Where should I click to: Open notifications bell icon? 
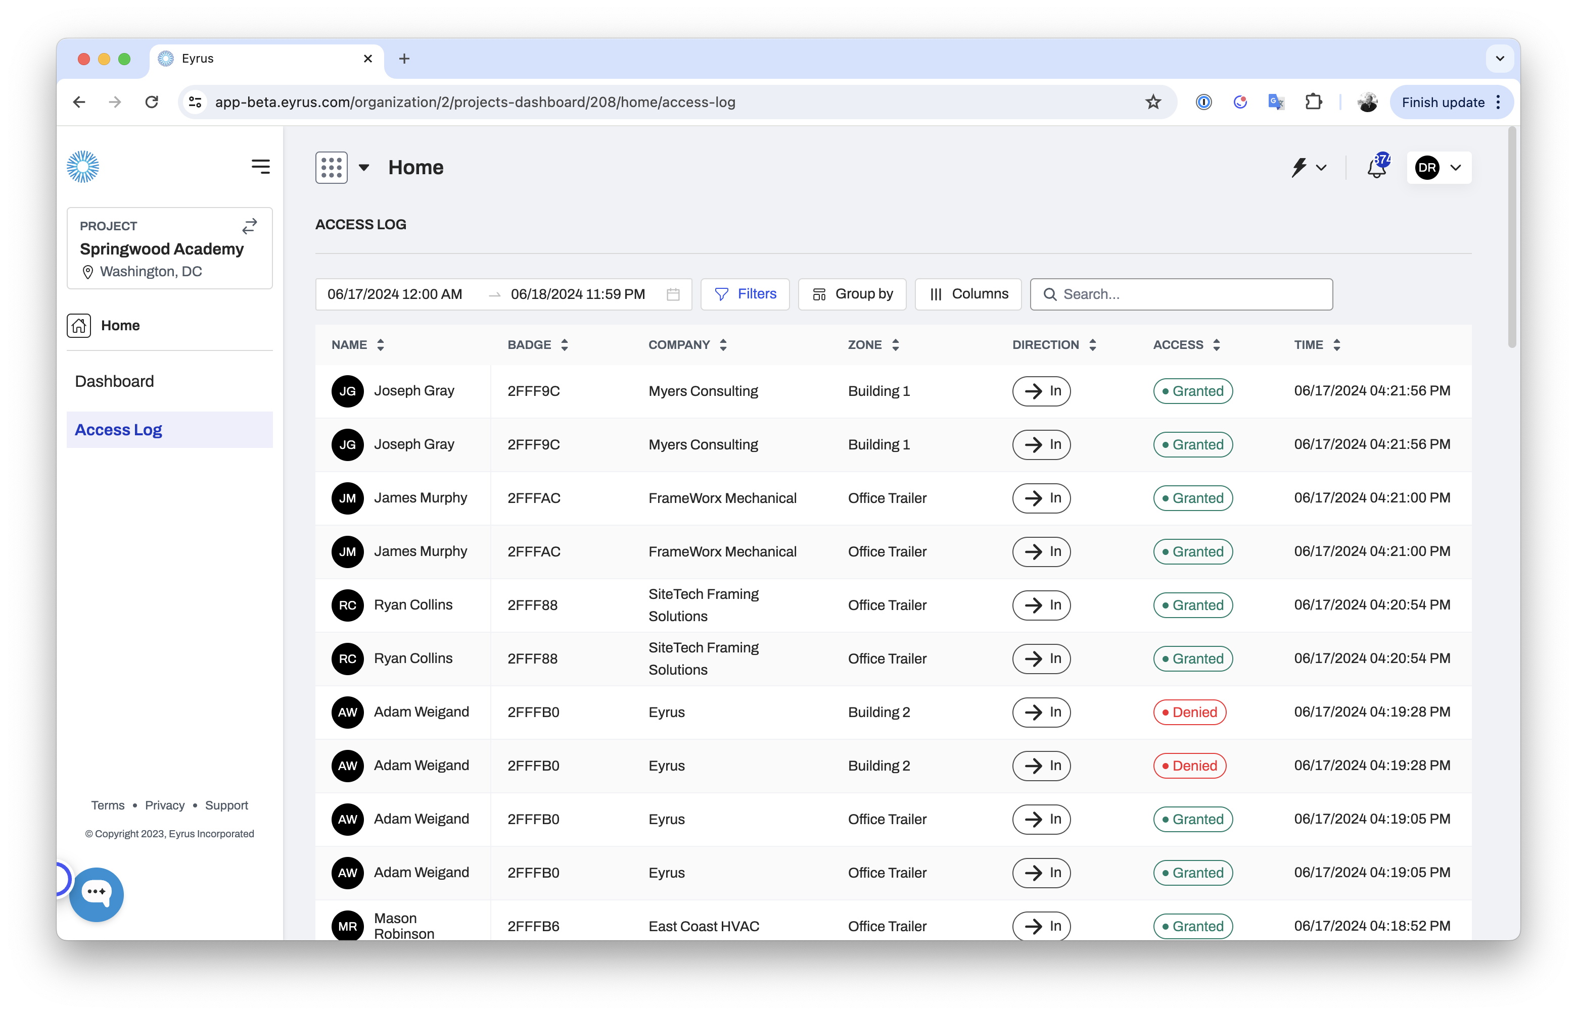click(1377, 167)
